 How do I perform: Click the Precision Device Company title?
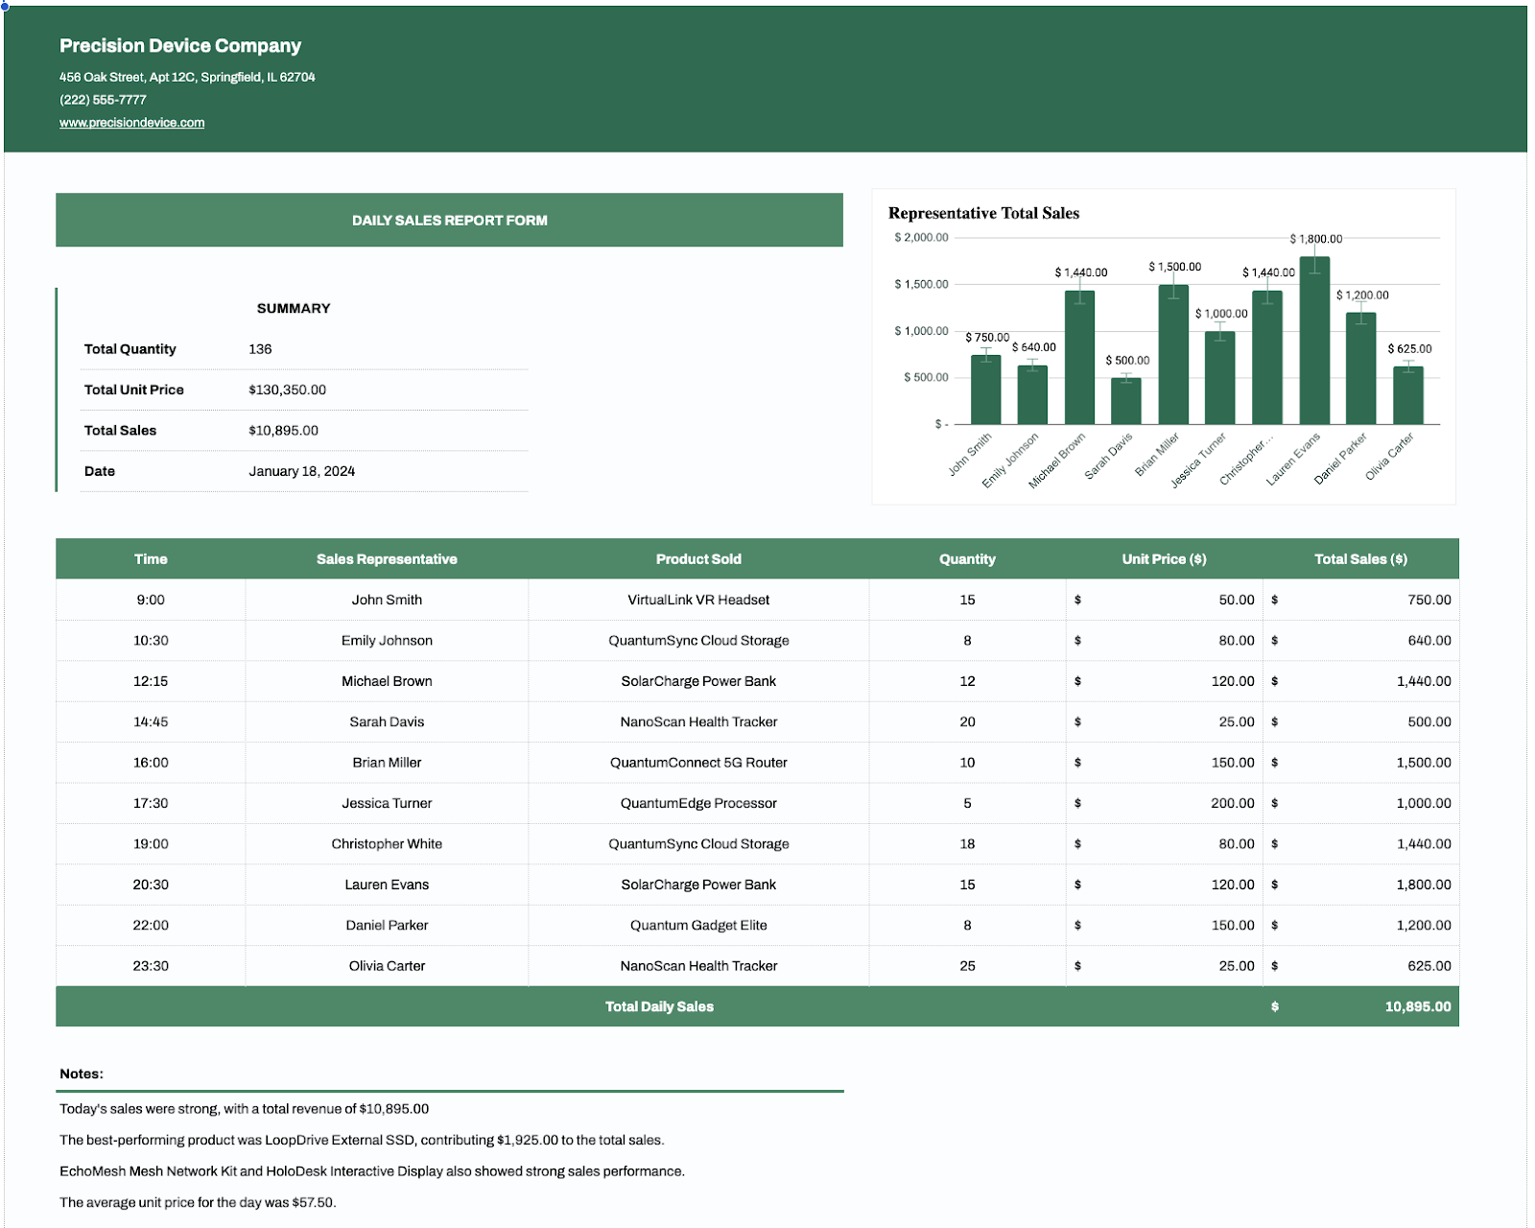pos(179,45)
